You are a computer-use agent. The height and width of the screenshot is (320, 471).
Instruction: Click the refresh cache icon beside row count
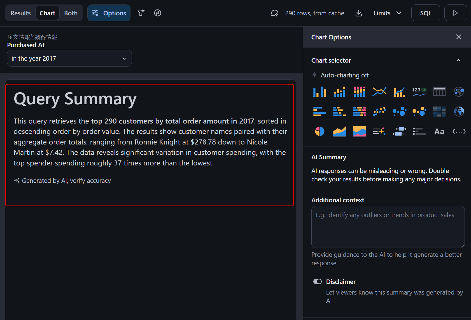click(275, 13)
